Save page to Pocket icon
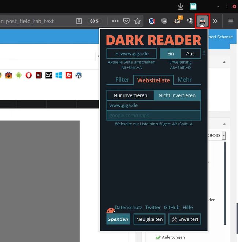The image size is (238, 242). 126,21
